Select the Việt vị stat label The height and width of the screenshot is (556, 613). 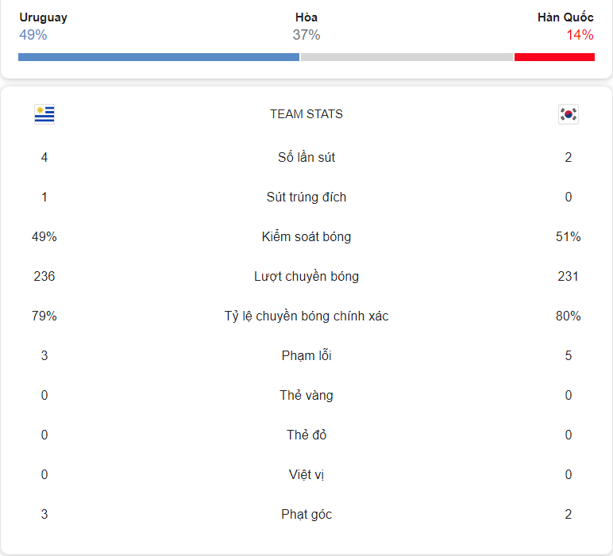(x=306, y=474)
